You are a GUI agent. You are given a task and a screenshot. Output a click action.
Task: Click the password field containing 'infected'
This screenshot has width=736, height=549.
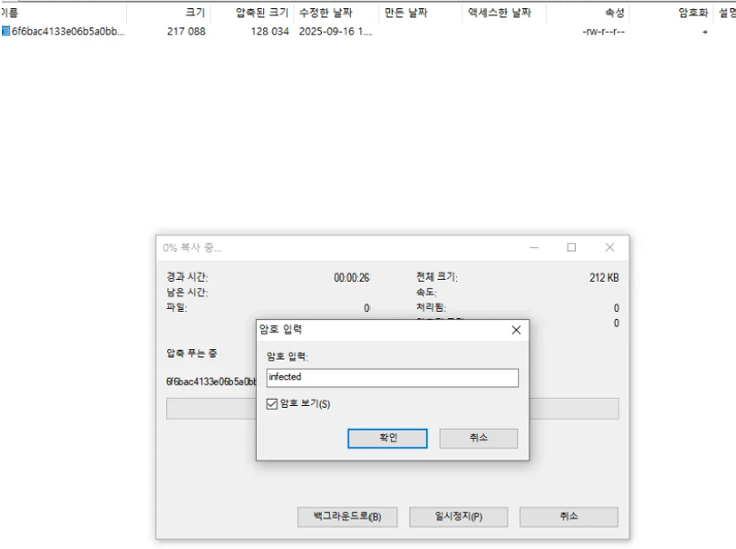coord(392,378)
